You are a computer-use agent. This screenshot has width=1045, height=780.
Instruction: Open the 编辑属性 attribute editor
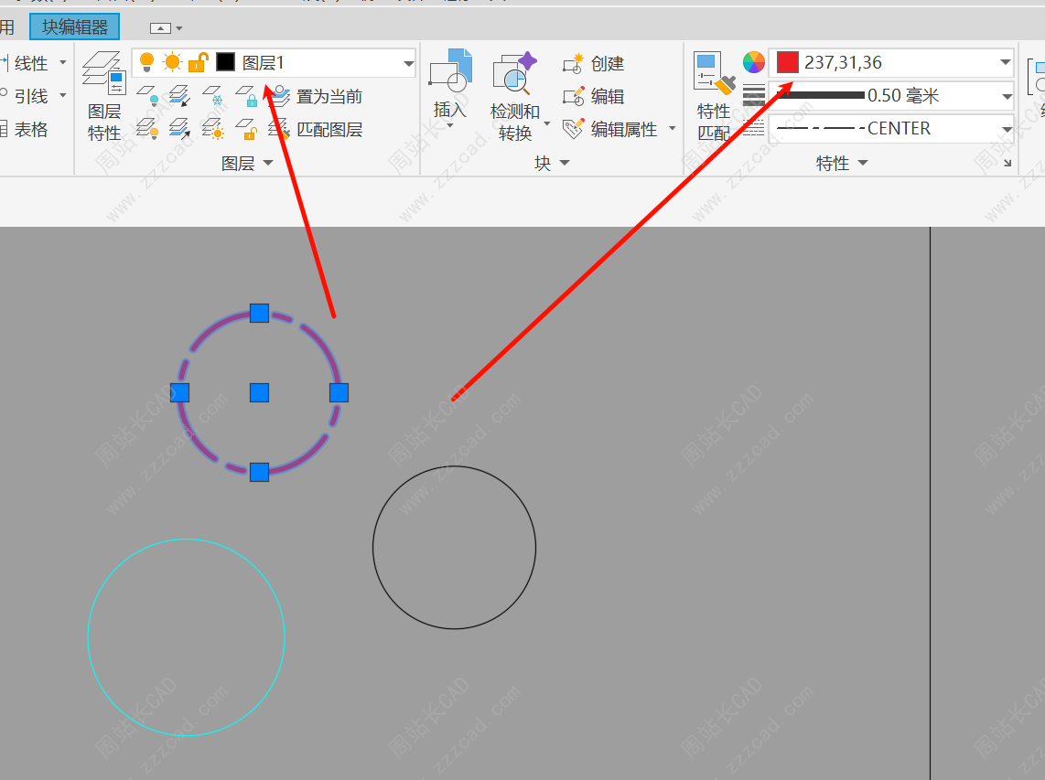(575, 129)
